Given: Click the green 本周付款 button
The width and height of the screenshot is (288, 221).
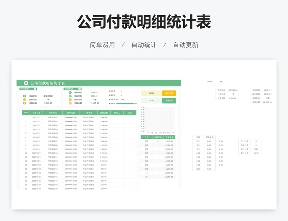Looking at the screenshot, I should [x=169, y=101].
